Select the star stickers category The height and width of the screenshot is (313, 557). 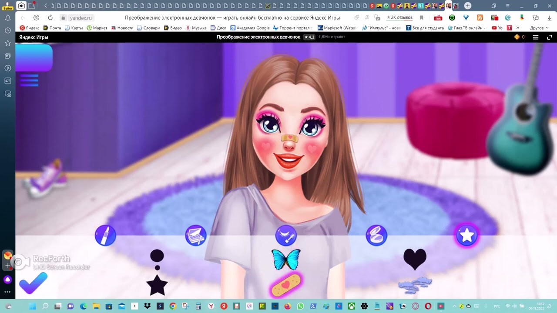(x=467, y=236)
